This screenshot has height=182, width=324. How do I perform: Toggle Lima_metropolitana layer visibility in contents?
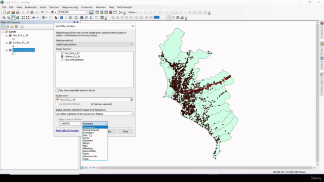pos(10,50)
